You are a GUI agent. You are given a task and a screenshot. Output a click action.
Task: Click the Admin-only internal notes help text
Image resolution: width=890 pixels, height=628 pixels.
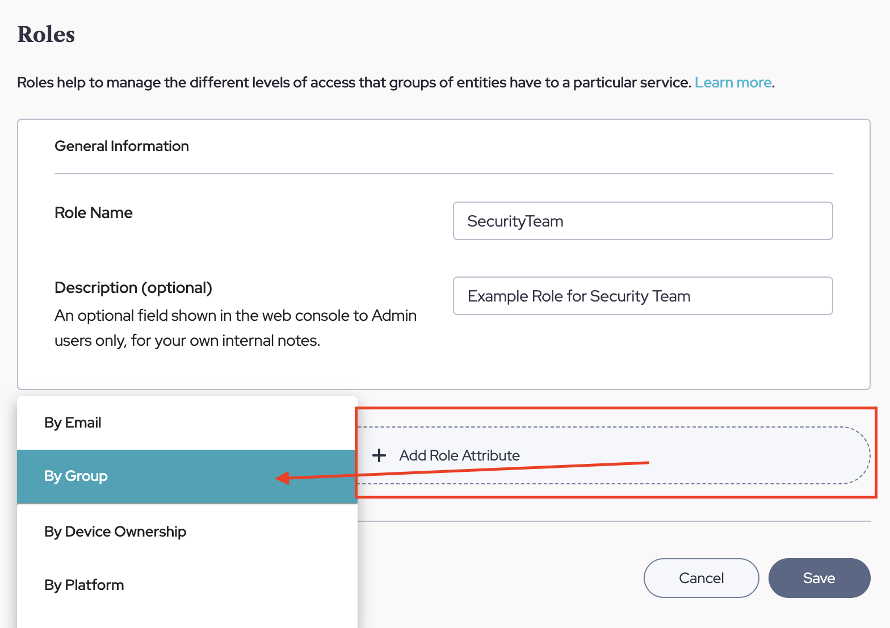point(235,328)
